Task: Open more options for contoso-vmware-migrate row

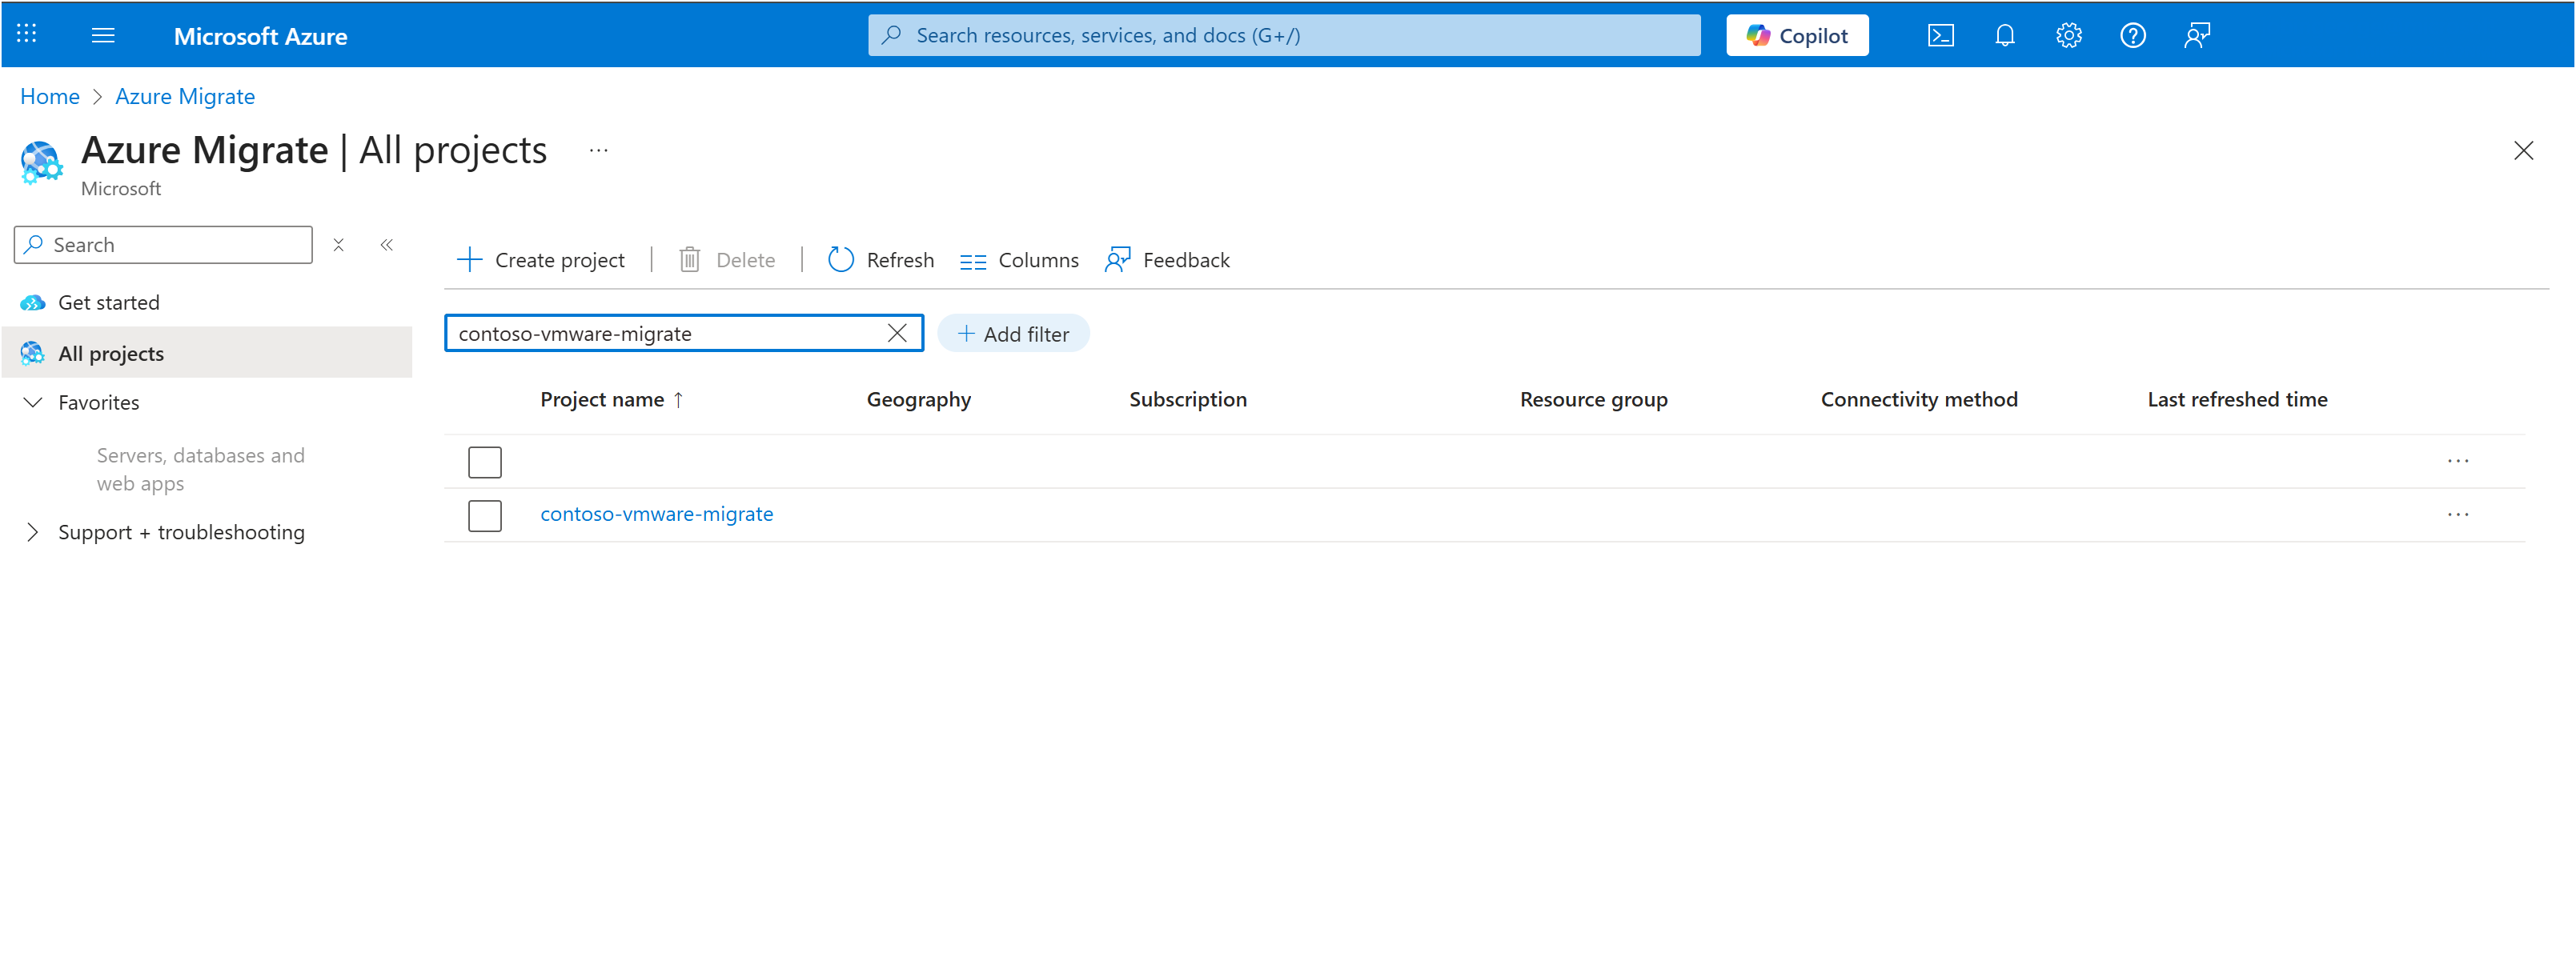Action: click(x=2457, y=515)
